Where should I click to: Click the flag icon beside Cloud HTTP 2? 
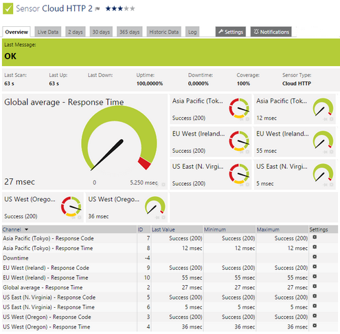tap(98, 9)
